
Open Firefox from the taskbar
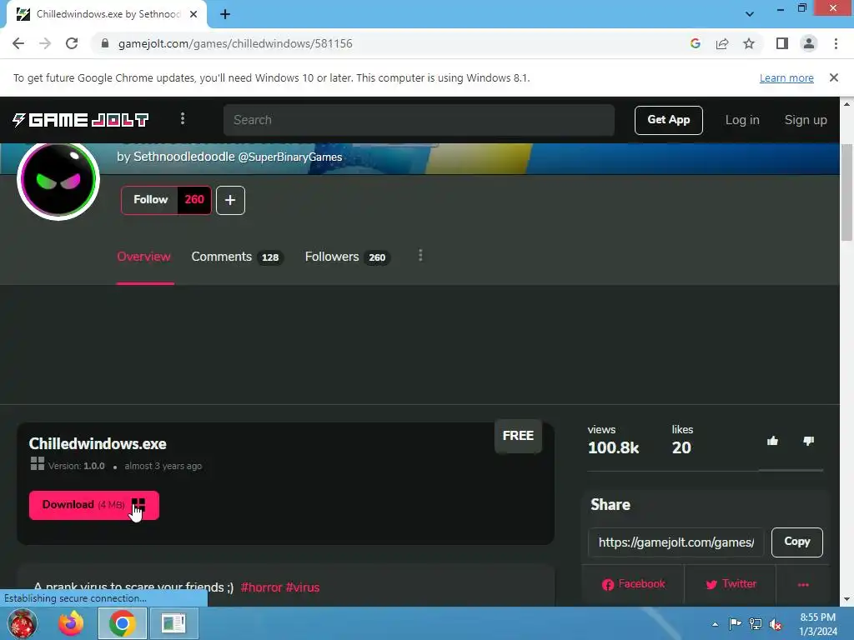coord(72,623)
